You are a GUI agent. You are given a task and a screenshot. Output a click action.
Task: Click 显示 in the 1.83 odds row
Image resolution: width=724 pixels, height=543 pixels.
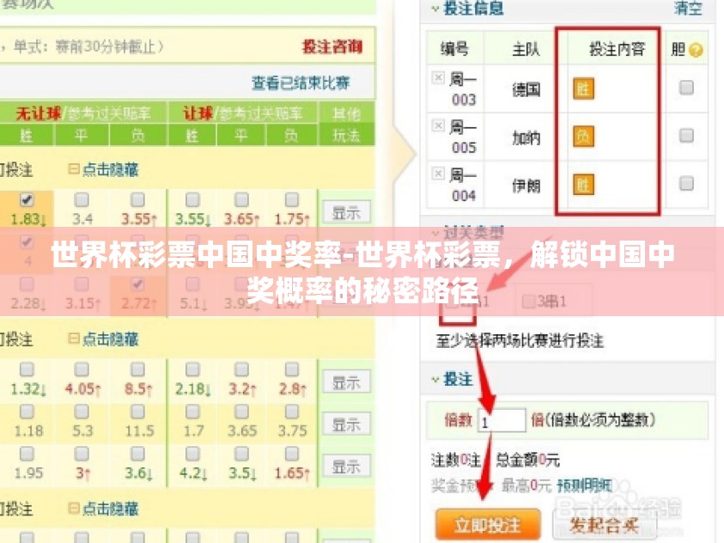click(x=346, y=212)
